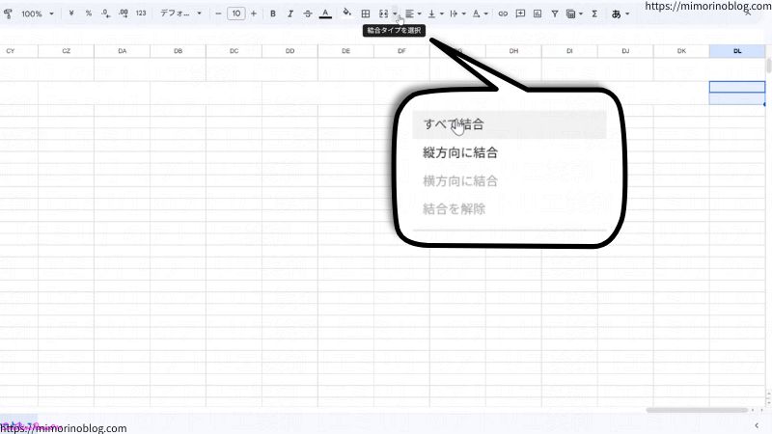
Task: Open the vertical align dropdown
Action: point(435,14)
